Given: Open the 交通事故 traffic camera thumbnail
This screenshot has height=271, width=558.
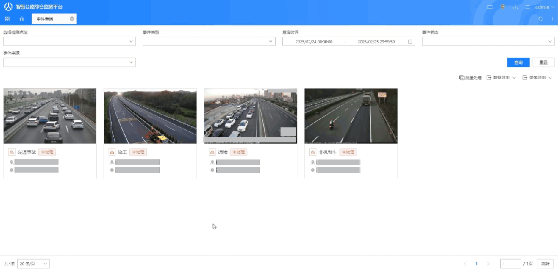Looking at the screenshot, I should 50,116.
